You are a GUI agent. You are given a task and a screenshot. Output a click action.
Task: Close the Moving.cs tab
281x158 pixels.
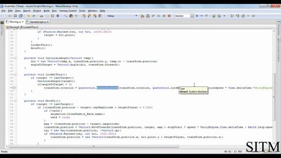tap(23, 22)
